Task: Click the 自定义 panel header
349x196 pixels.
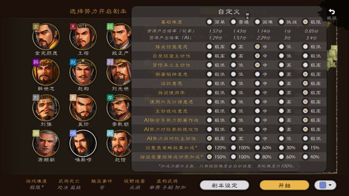Action: coord(229,12)
